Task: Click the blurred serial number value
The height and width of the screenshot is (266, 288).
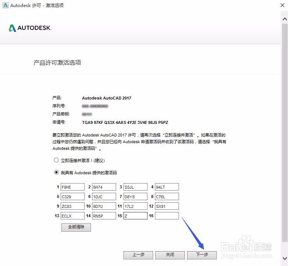Action: point(95,106)
